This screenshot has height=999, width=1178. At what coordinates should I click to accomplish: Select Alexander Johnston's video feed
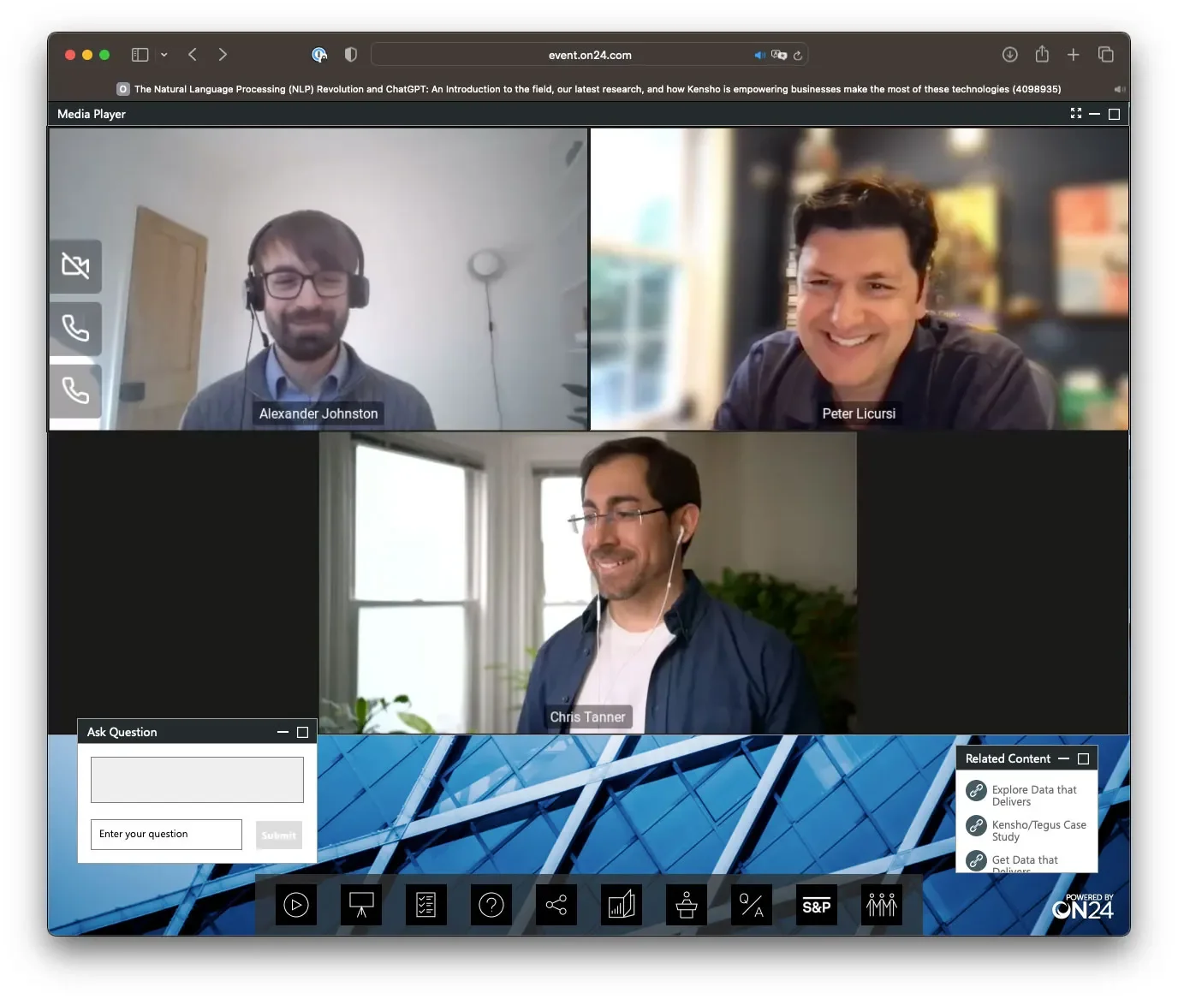point(318,279)
